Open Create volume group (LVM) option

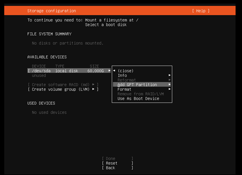(x=63, y=89)
